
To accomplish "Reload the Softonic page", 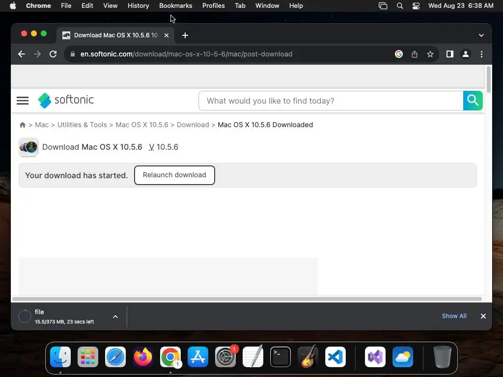I will click(x=53, y=54).
